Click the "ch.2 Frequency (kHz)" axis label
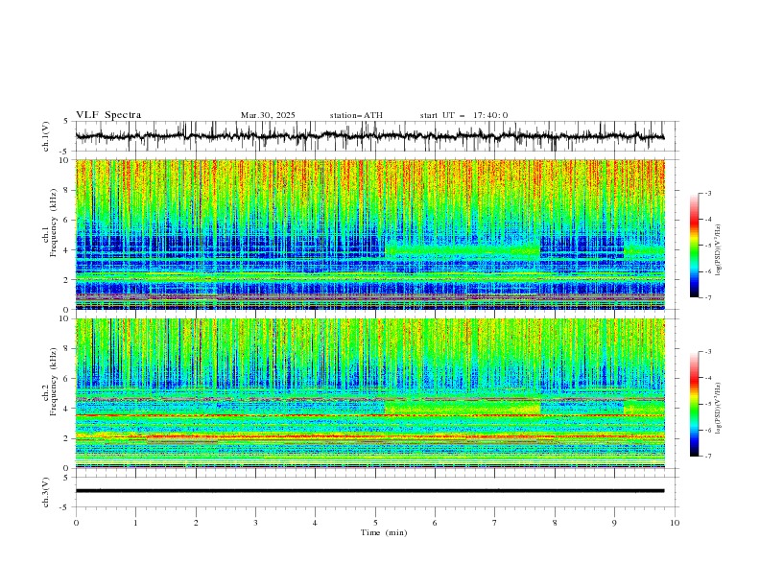 tap(50, 382)
